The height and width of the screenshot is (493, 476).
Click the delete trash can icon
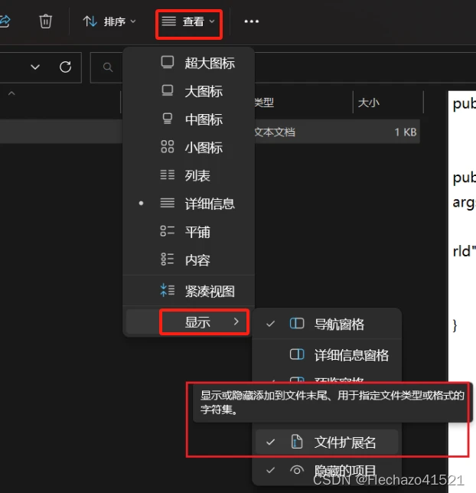[x=46, y=21]
